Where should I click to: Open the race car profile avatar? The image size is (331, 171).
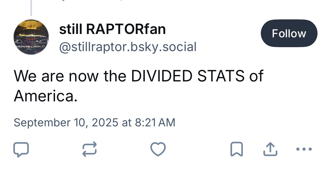point(31,37)
